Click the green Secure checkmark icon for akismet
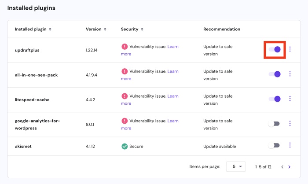Image resolution: width=308 pixels, height=184 pixels. 125,146
